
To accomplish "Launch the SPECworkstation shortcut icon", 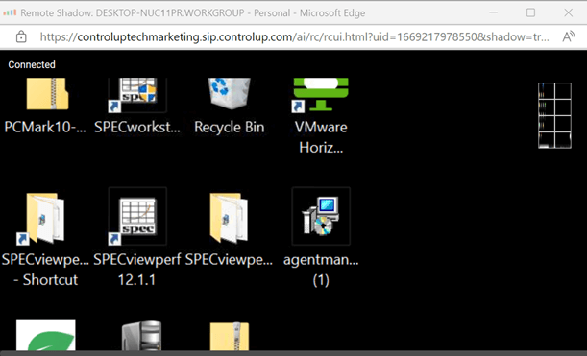I will [137, 95].
